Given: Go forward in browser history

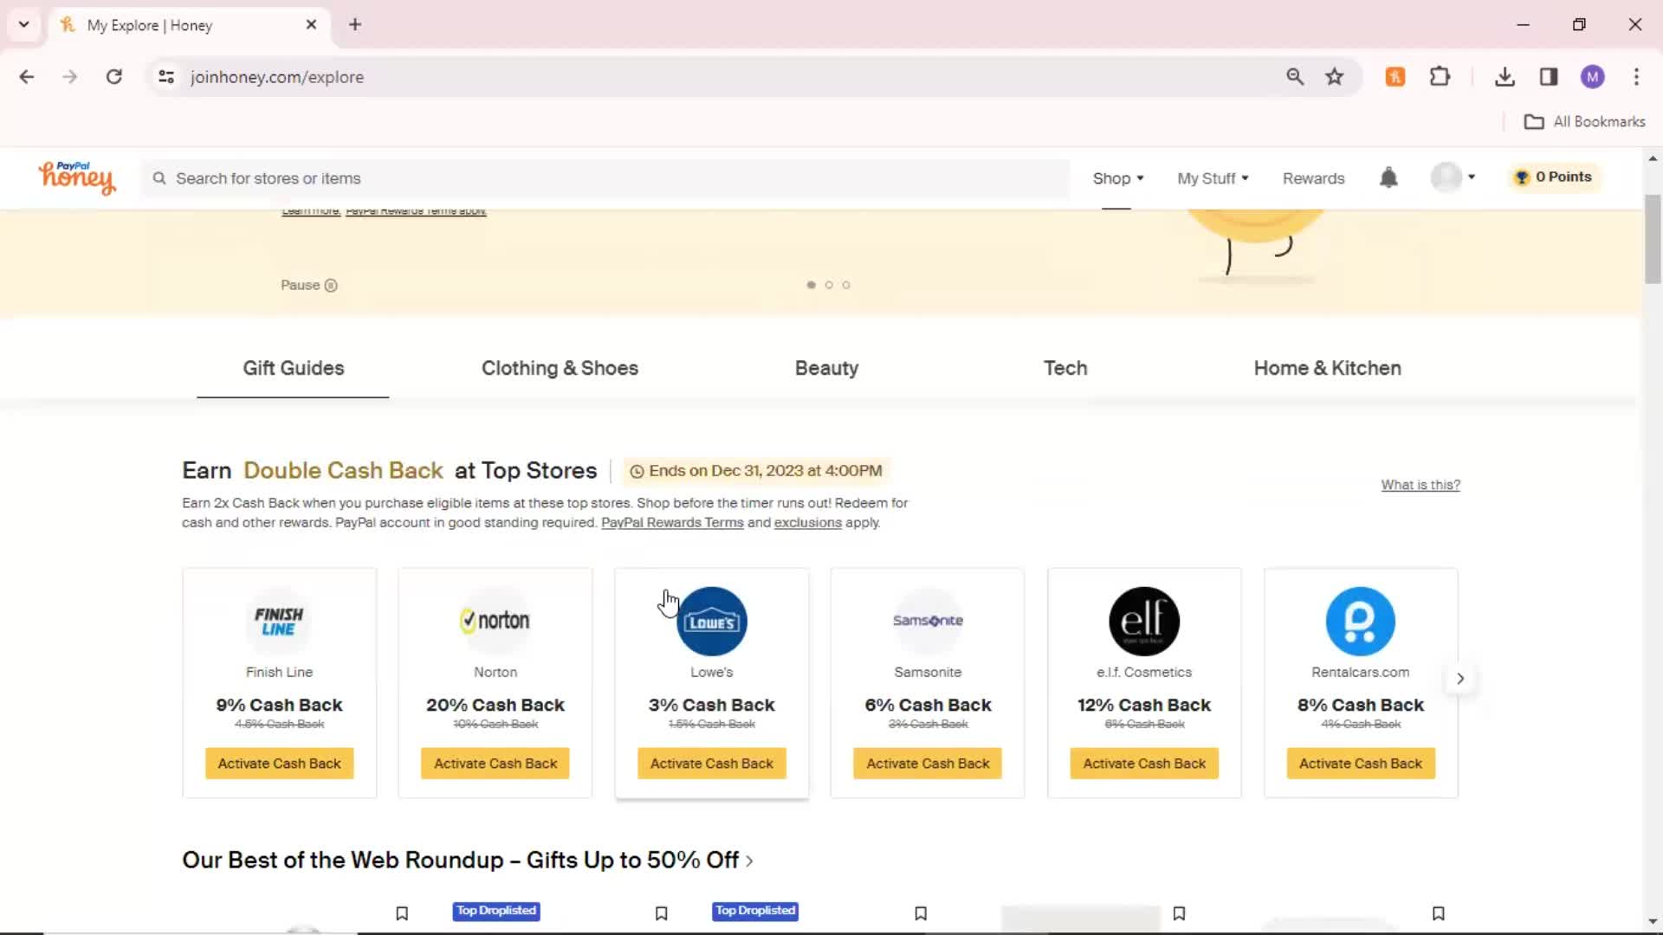Looking at the screenshot, I should pyautogui.click(x=70, y=77).
